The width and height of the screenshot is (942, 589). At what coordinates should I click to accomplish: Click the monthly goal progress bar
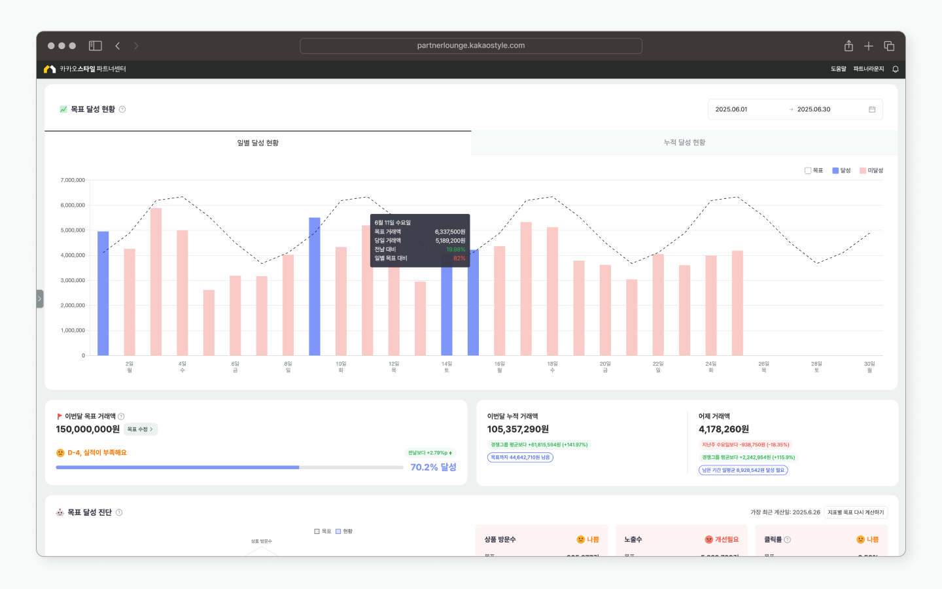(x=230, y=467)
